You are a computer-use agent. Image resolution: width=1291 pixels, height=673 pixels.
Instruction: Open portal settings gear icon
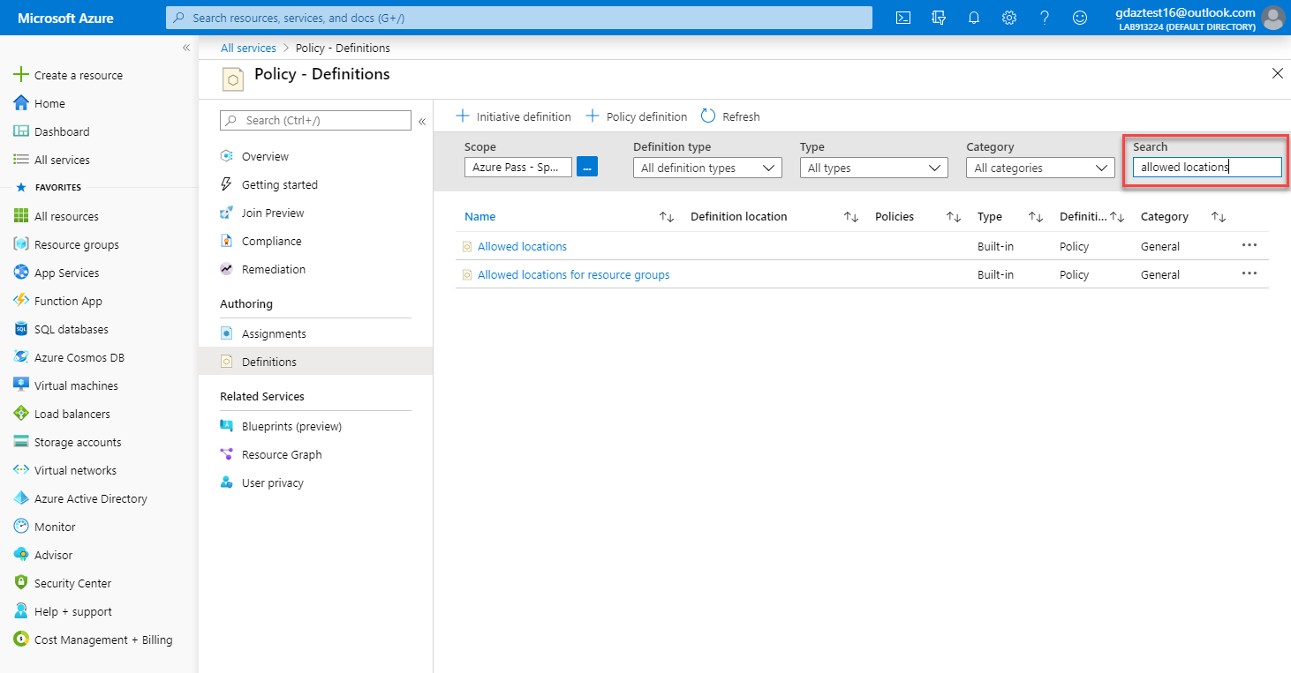pyautogui.click(x=1009, y=18)
